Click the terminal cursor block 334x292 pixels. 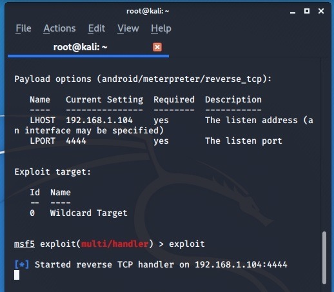point(17,275)
